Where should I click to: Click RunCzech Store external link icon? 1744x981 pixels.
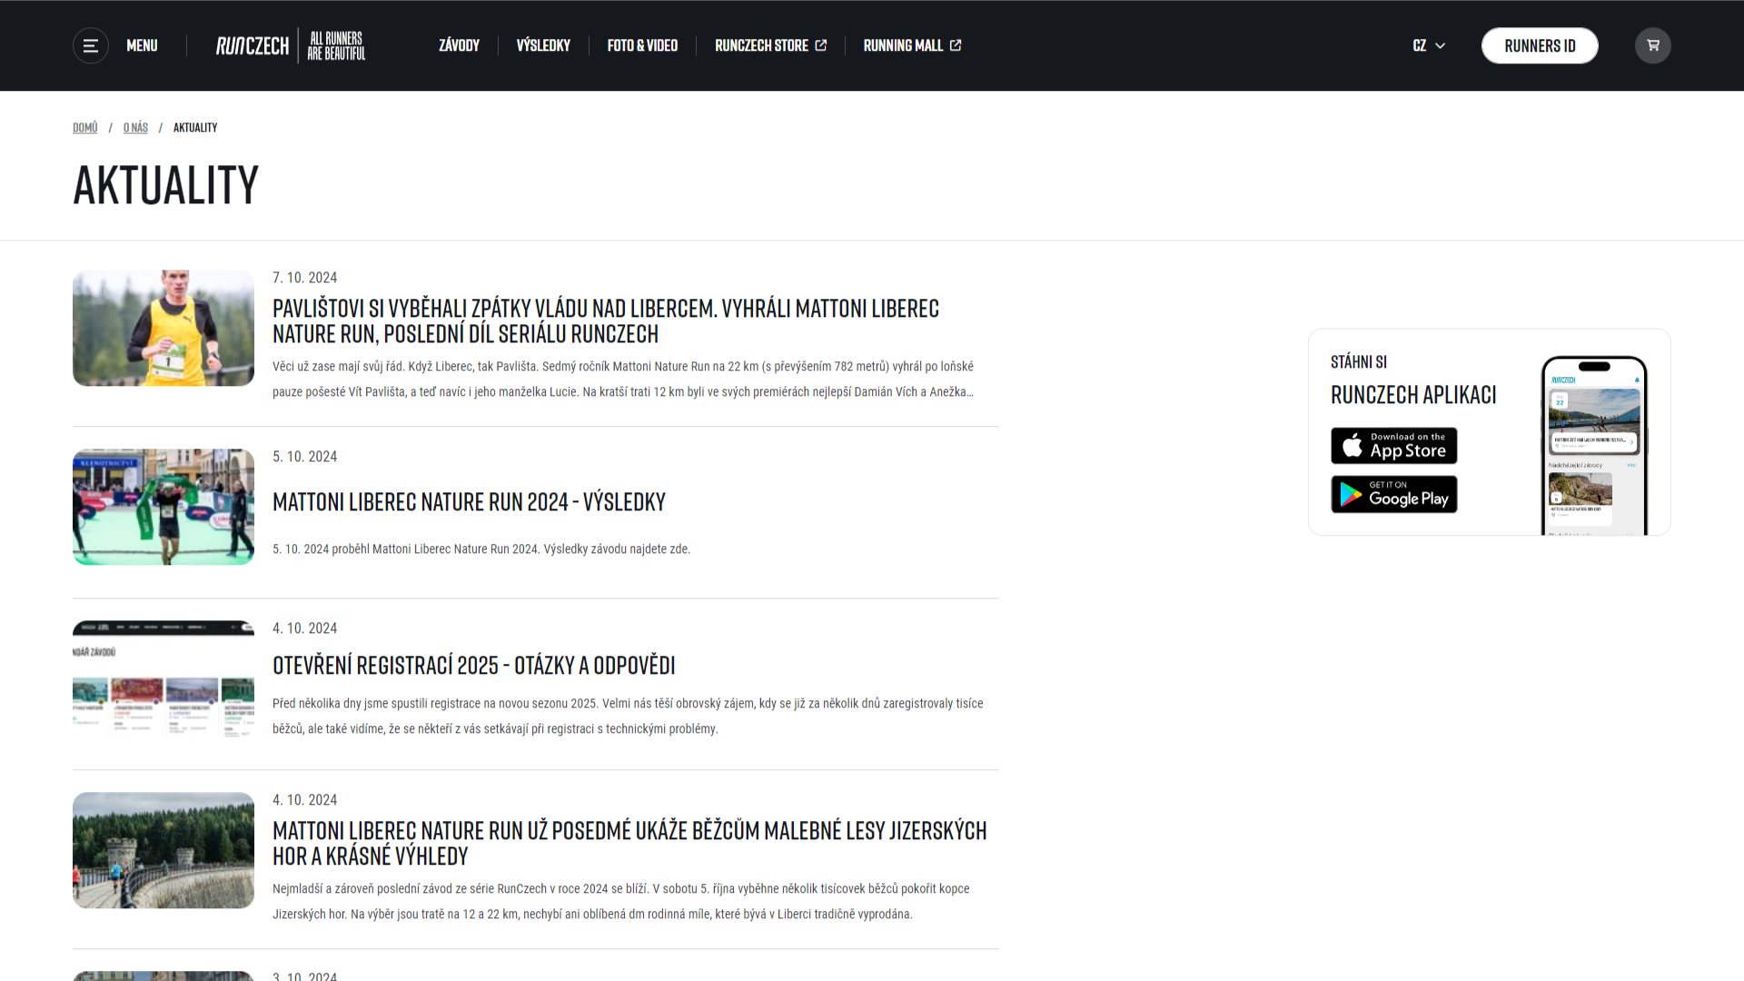coord(821,45)
